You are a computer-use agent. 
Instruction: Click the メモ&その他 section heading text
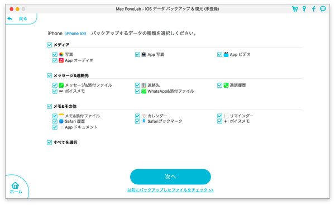pos(65,106)
